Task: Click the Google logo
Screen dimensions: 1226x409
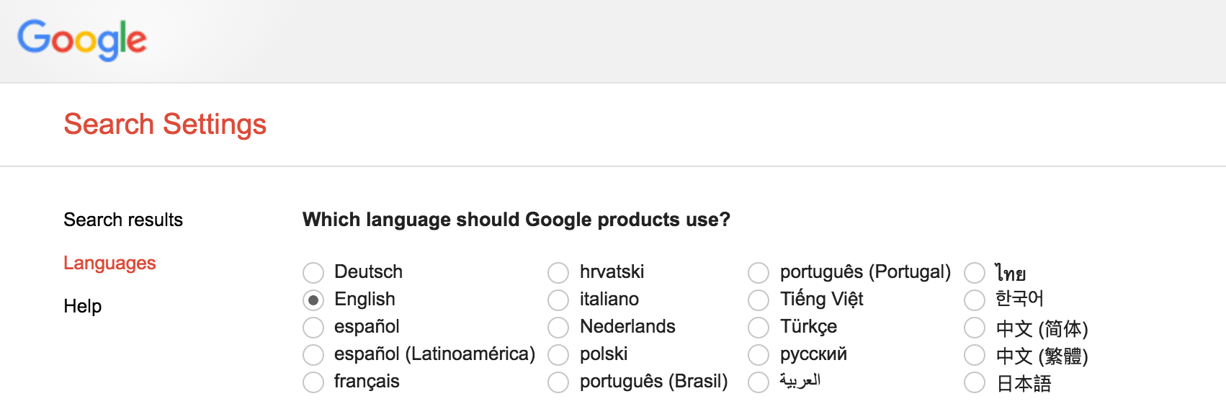Action: coord(82,40)
